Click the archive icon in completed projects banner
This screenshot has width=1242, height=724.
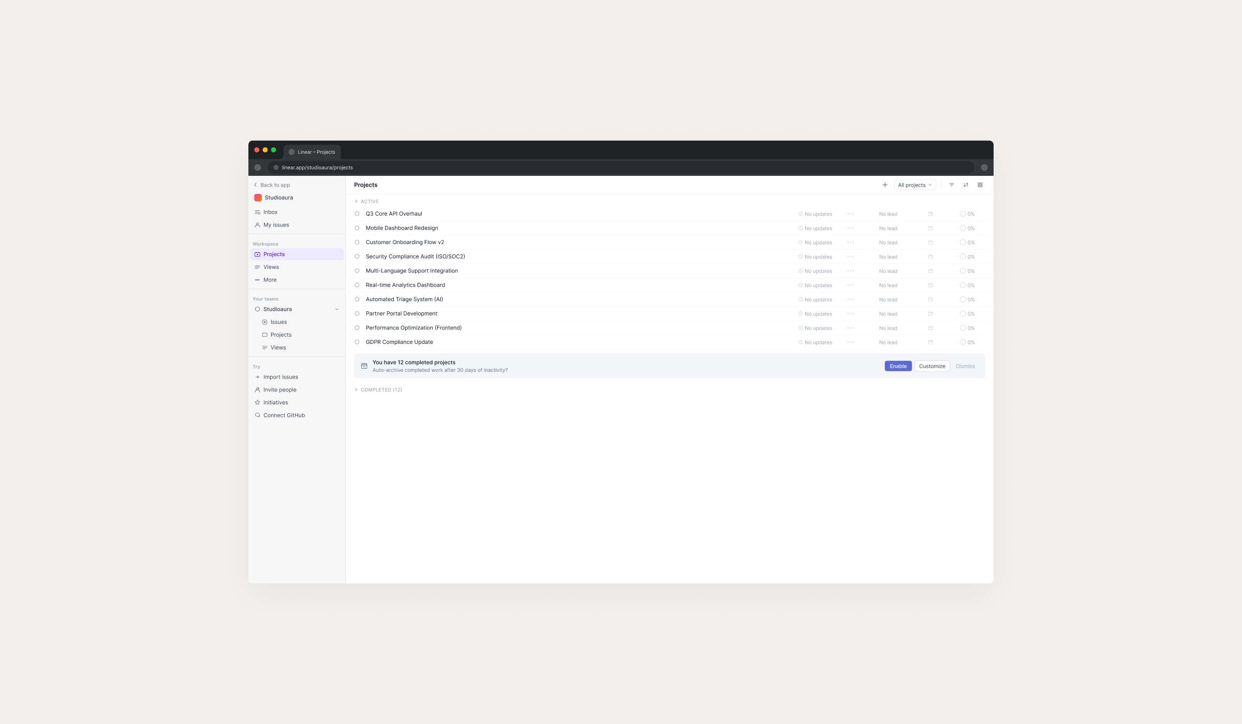point(364,366)
